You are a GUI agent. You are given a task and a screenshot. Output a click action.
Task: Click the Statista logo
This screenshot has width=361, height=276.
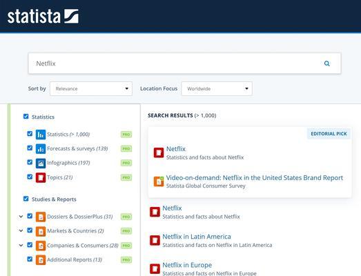coord(43,16)
